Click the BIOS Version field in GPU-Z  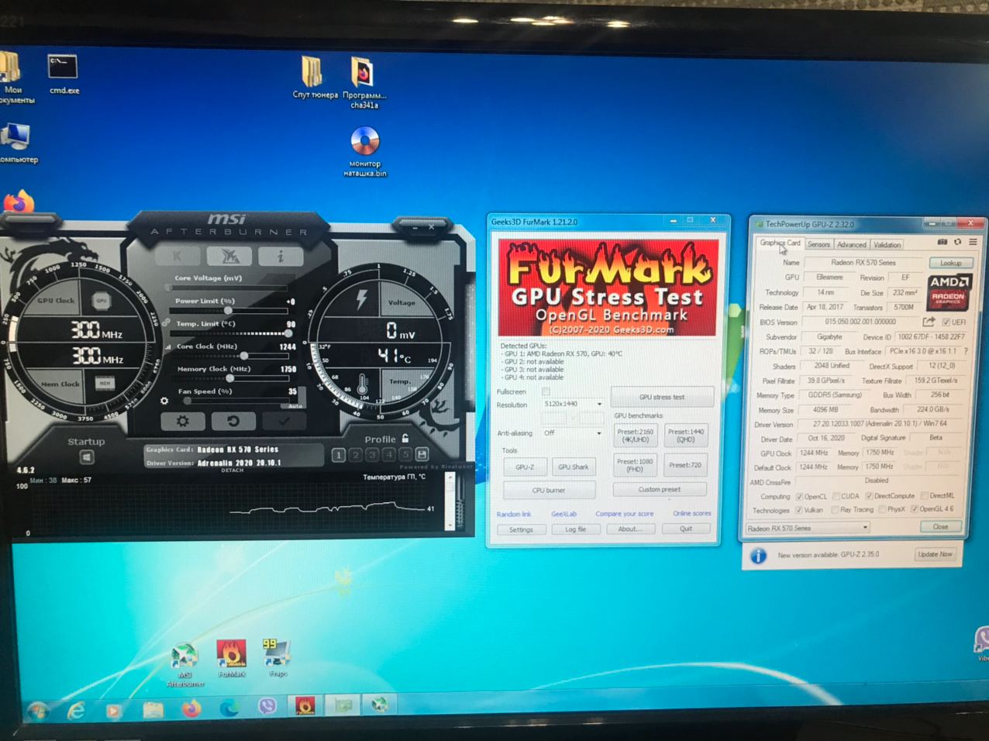coord(861,322)
